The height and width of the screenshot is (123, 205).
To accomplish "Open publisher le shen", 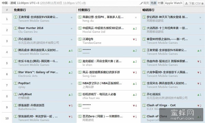I will tap(87, 65).
